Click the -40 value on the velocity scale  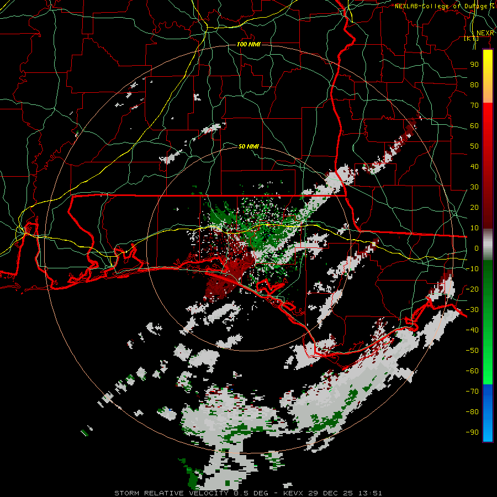coord(472,330)
